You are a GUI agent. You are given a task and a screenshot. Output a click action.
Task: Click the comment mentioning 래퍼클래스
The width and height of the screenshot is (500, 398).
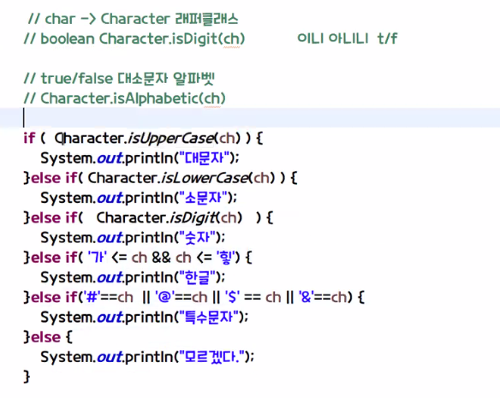click(x=133, y=19)
